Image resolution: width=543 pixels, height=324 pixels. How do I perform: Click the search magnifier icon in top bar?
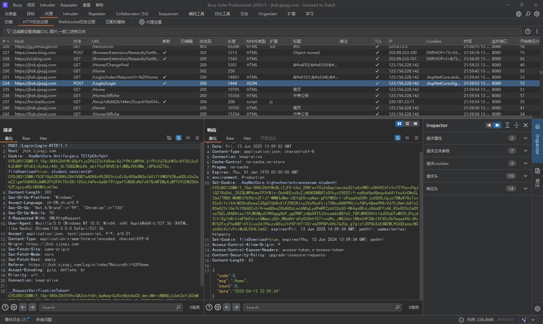pyautogui.click(x=528, y=14)
